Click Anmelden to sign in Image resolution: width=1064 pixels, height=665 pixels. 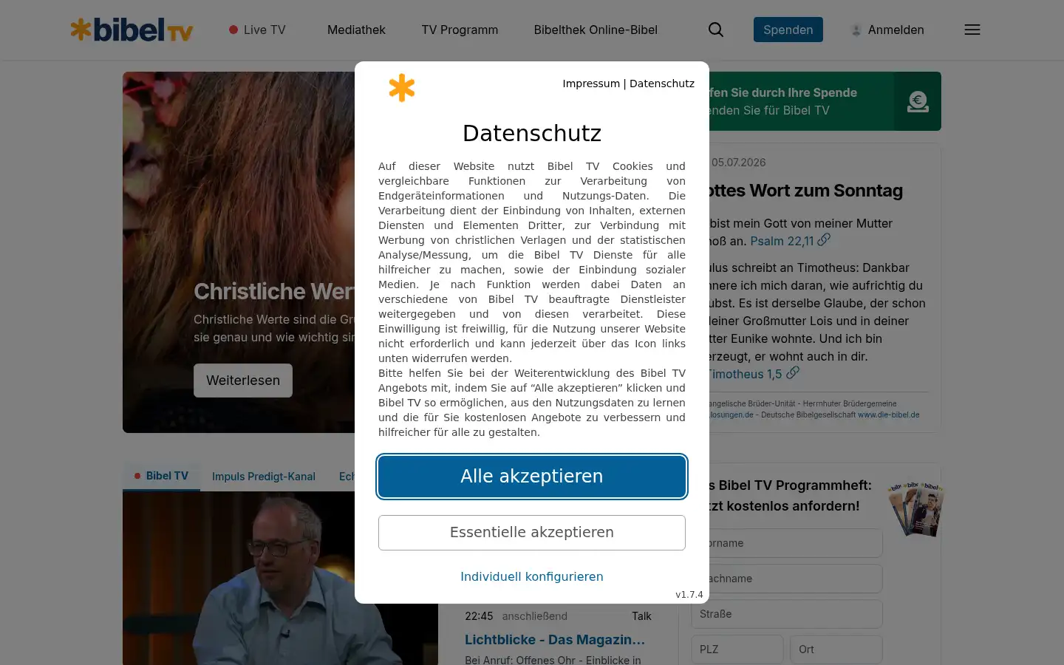pyautogui.click(x=896, y=30)
